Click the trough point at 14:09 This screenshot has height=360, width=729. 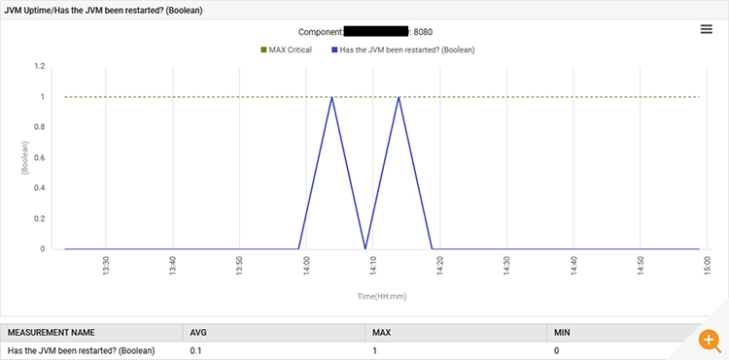click(364, 248)
